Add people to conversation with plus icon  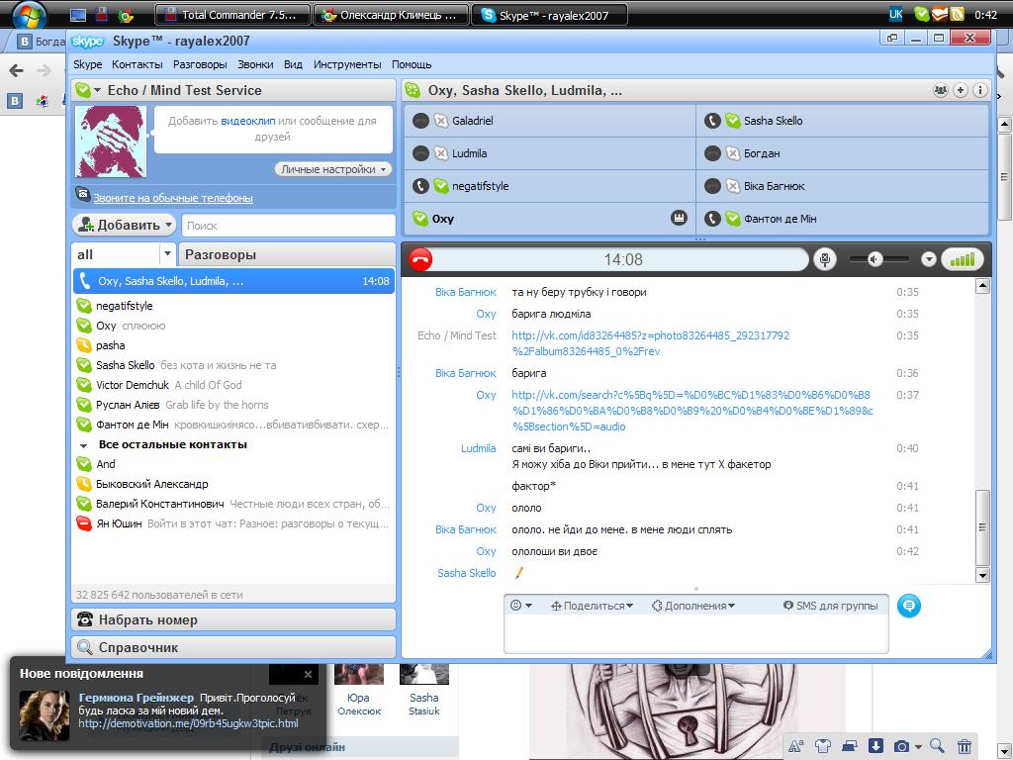click(x=961, y=90)
